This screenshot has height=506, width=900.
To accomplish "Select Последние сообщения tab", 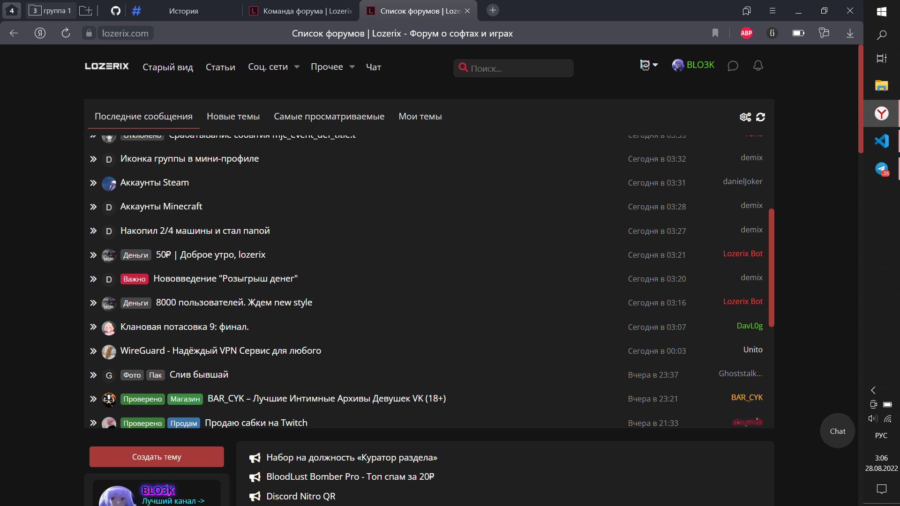I will pyautogui.click(x=143, y=116).
